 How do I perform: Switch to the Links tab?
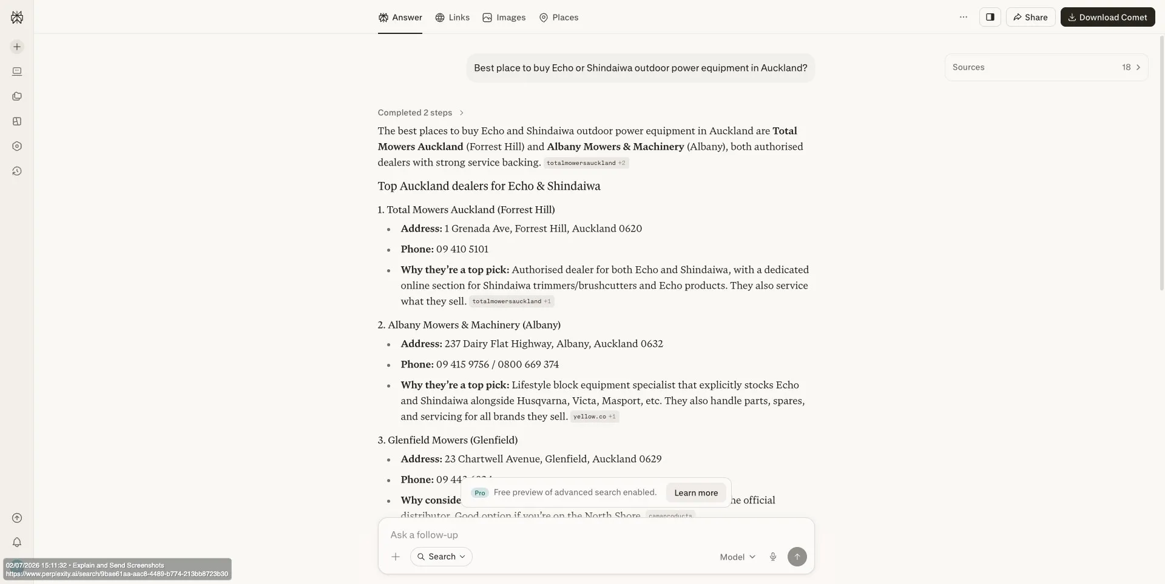452,17
